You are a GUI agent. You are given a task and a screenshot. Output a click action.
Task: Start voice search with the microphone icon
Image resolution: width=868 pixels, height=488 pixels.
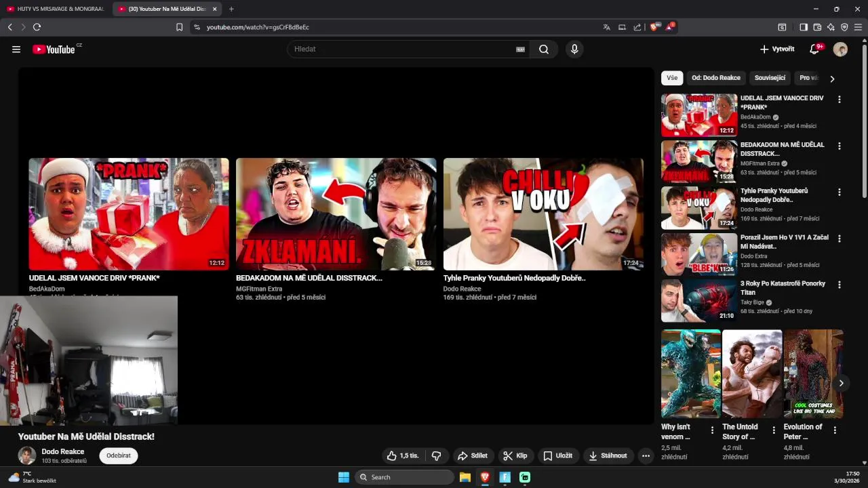point(574,49)
